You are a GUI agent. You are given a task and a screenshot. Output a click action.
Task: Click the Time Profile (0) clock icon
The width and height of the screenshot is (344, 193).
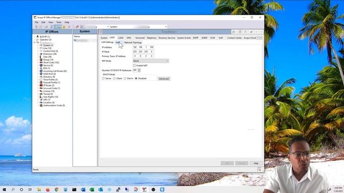41,80
